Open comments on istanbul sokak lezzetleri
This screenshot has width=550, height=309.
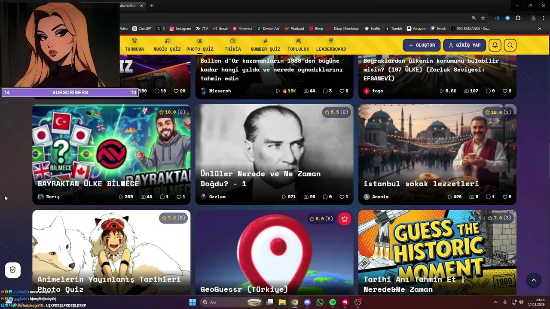(490, 197)
